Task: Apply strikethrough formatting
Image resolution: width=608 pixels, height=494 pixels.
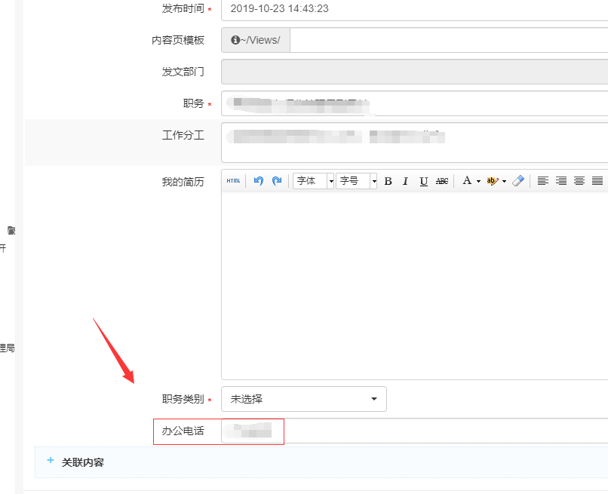Action: click(x=442, y=181)
